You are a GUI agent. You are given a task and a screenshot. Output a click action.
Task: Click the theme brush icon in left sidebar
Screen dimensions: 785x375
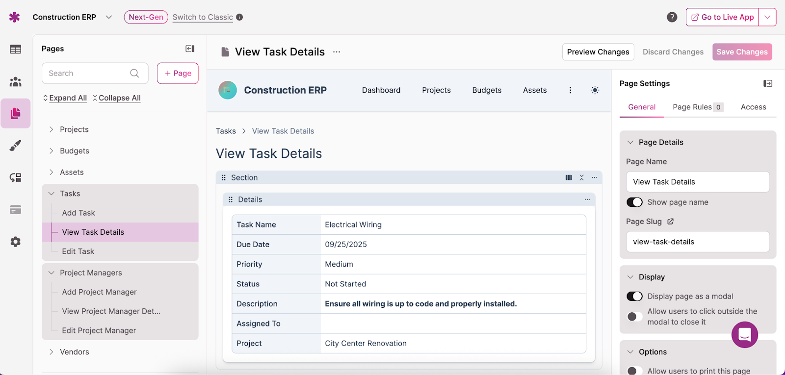(15, 146)
